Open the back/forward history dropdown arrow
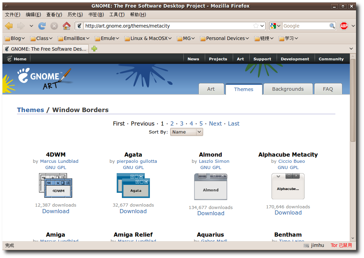364x258 pixels. [x=31, y=26]
